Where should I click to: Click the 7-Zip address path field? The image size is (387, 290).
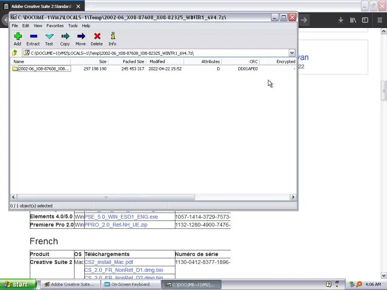[155, 53]
